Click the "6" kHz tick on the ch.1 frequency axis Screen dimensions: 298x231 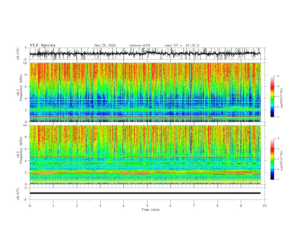point(26,86)
